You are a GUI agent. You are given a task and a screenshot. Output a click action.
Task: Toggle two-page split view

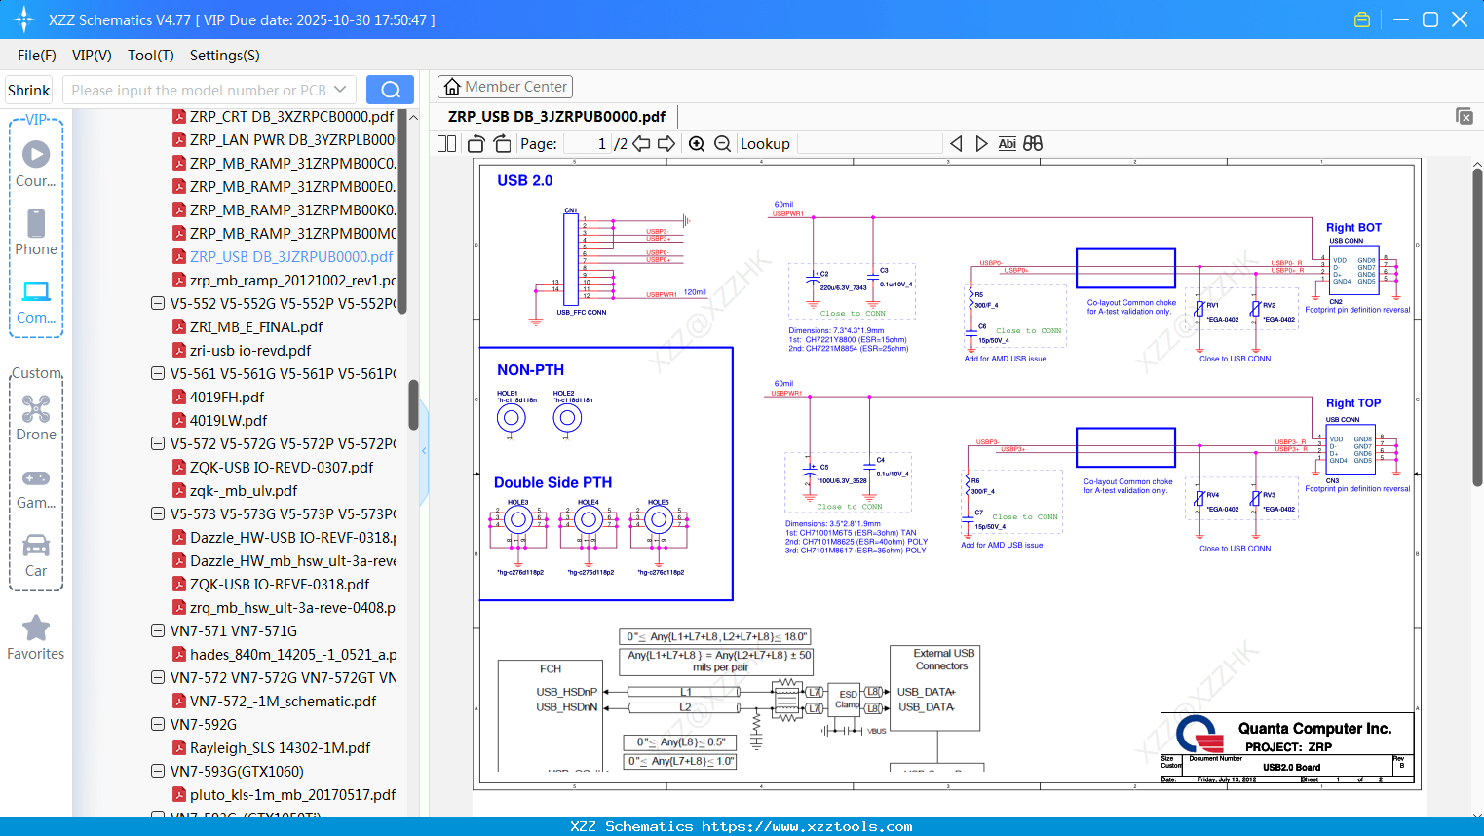point(446,144)
